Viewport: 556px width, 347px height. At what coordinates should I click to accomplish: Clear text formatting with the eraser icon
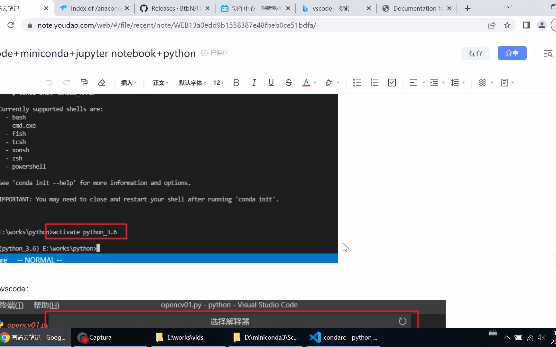[101, 83]
